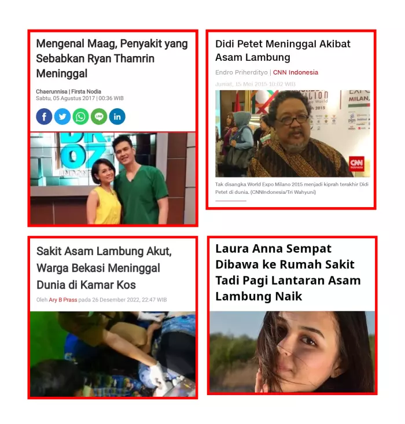The height and width of the screenshot is (424, 405).
Task: Click author name 'Endro Priherdityo'
Action: [x=241, y=72]
